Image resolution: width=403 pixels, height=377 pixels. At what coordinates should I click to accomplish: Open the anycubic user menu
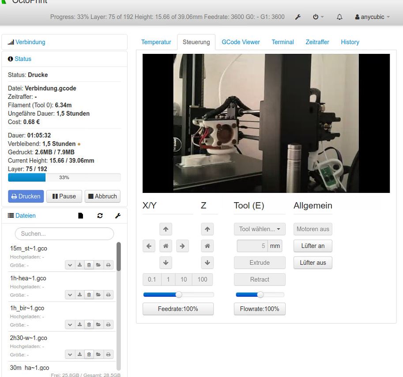(x=373, y=17)
